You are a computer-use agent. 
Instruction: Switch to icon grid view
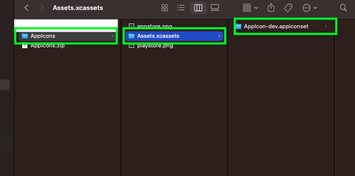coord(165,8)
